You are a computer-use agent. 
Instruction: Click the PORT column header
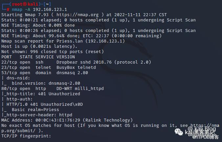tap(7, 57)
